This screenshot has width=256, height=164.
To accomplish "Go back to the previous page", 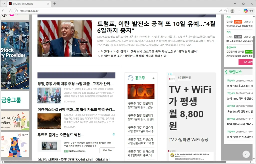I will (3, 11).
